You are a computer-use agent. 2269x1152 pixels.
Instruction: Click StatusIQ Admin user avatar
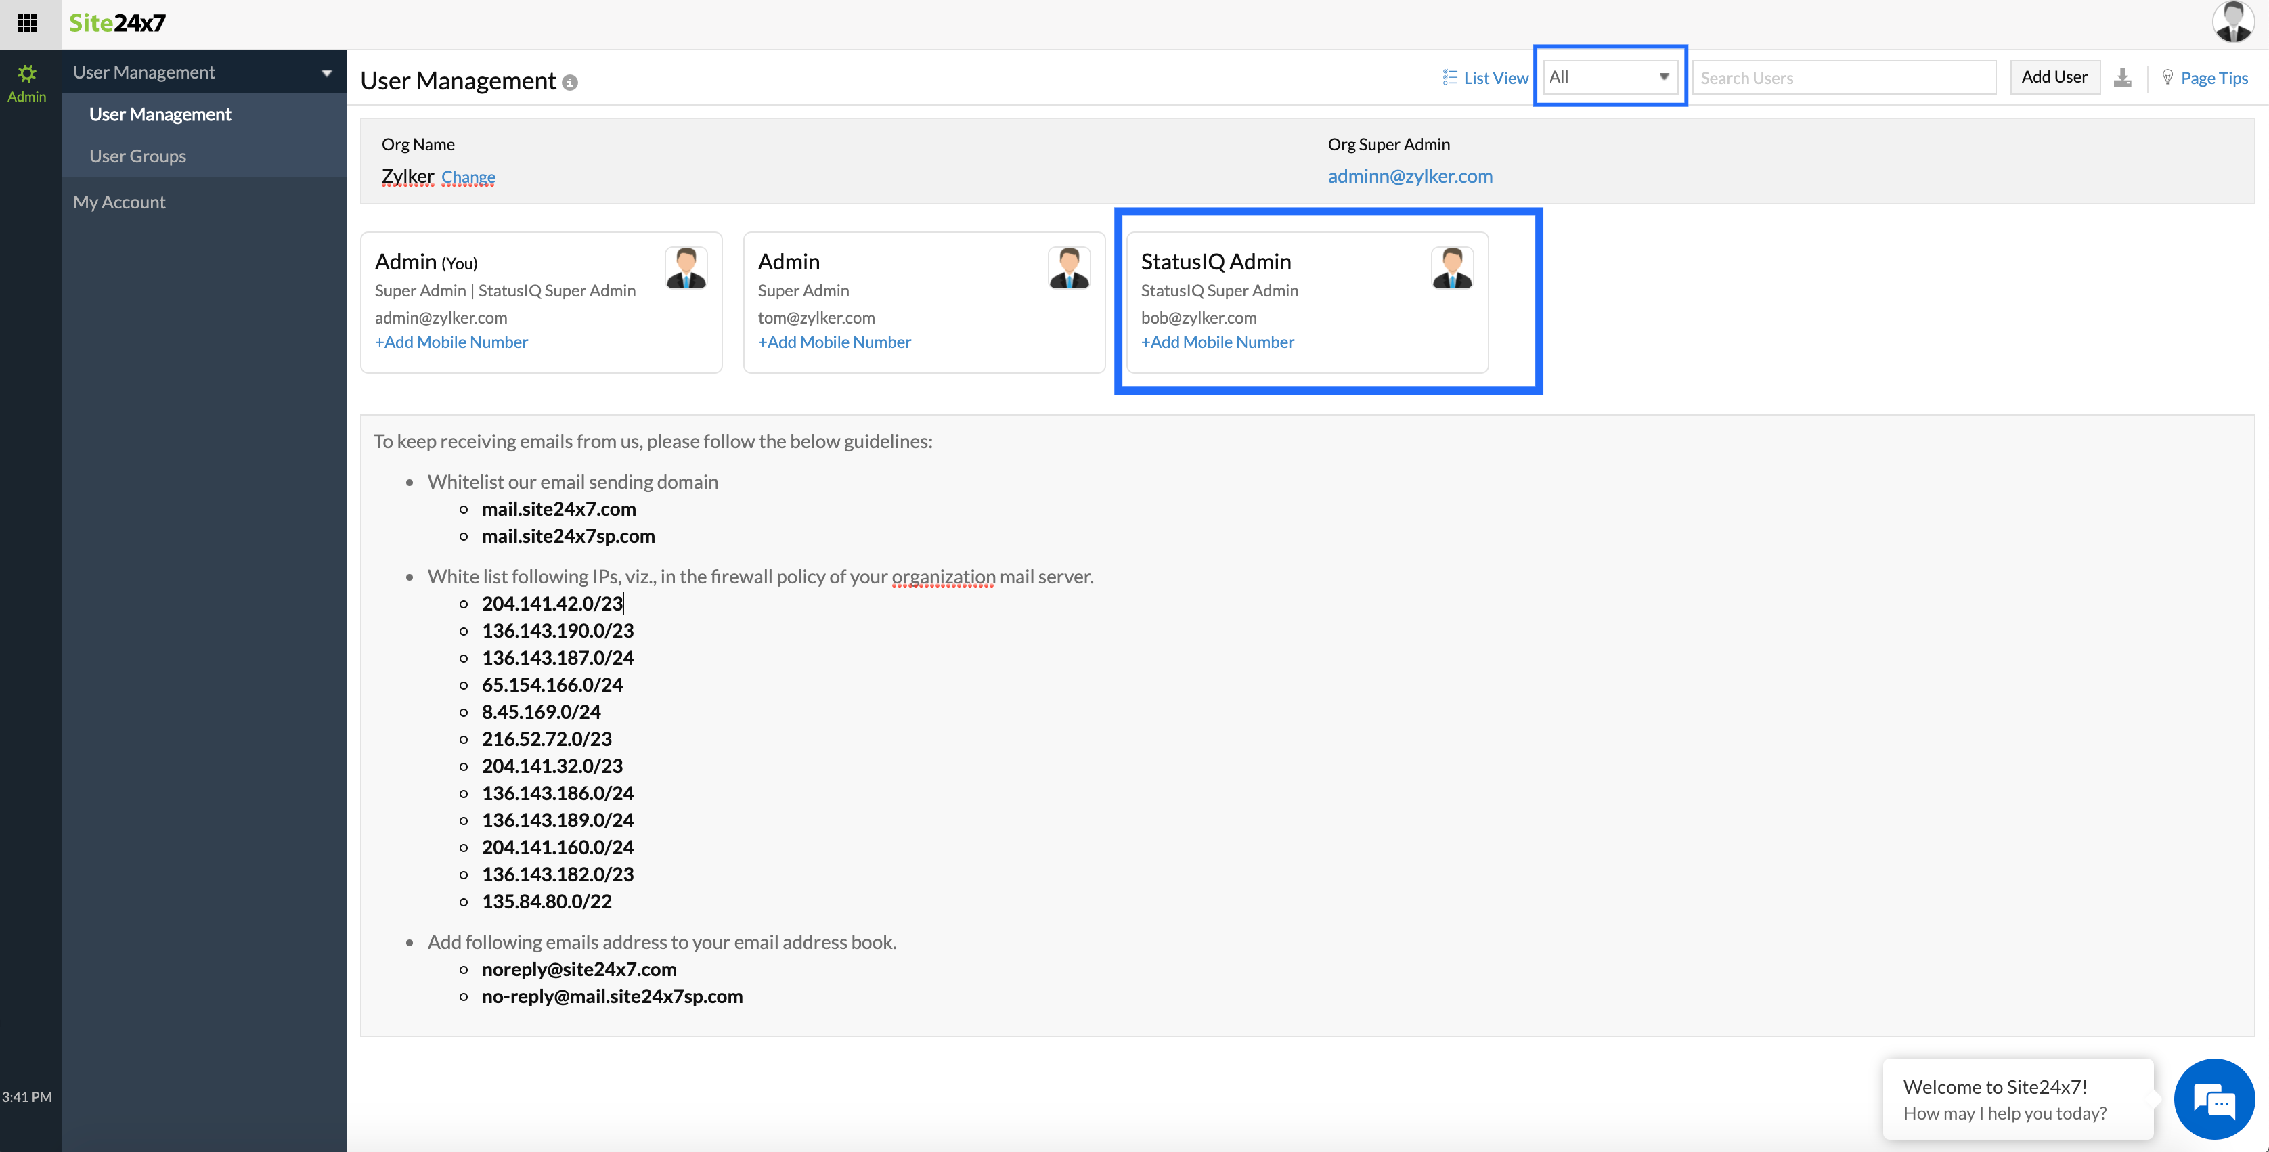[x=1451, y=268]
